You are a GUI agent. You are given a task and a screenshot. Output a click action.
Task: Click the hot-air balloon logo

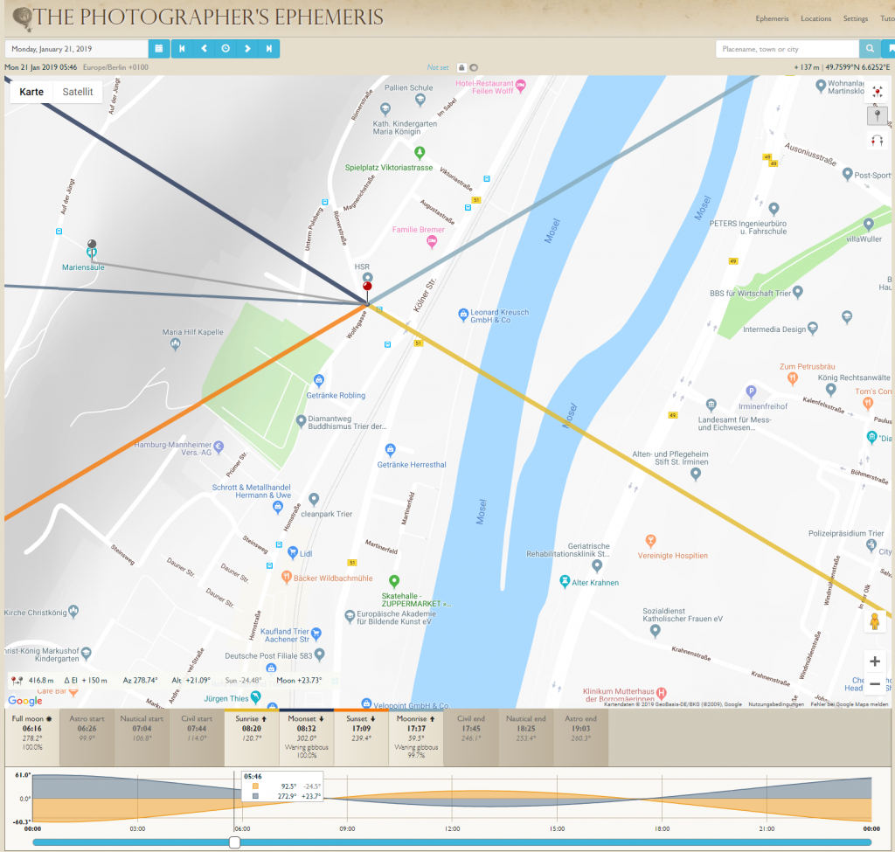22,17
